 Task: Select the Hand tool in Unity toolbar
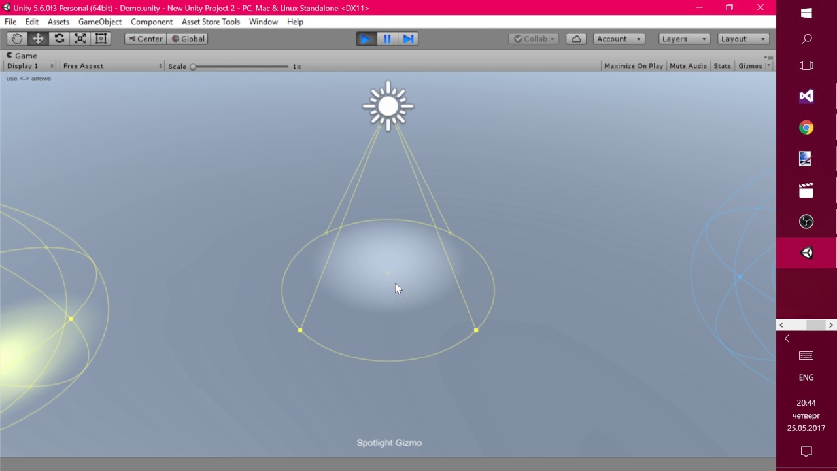17,39
